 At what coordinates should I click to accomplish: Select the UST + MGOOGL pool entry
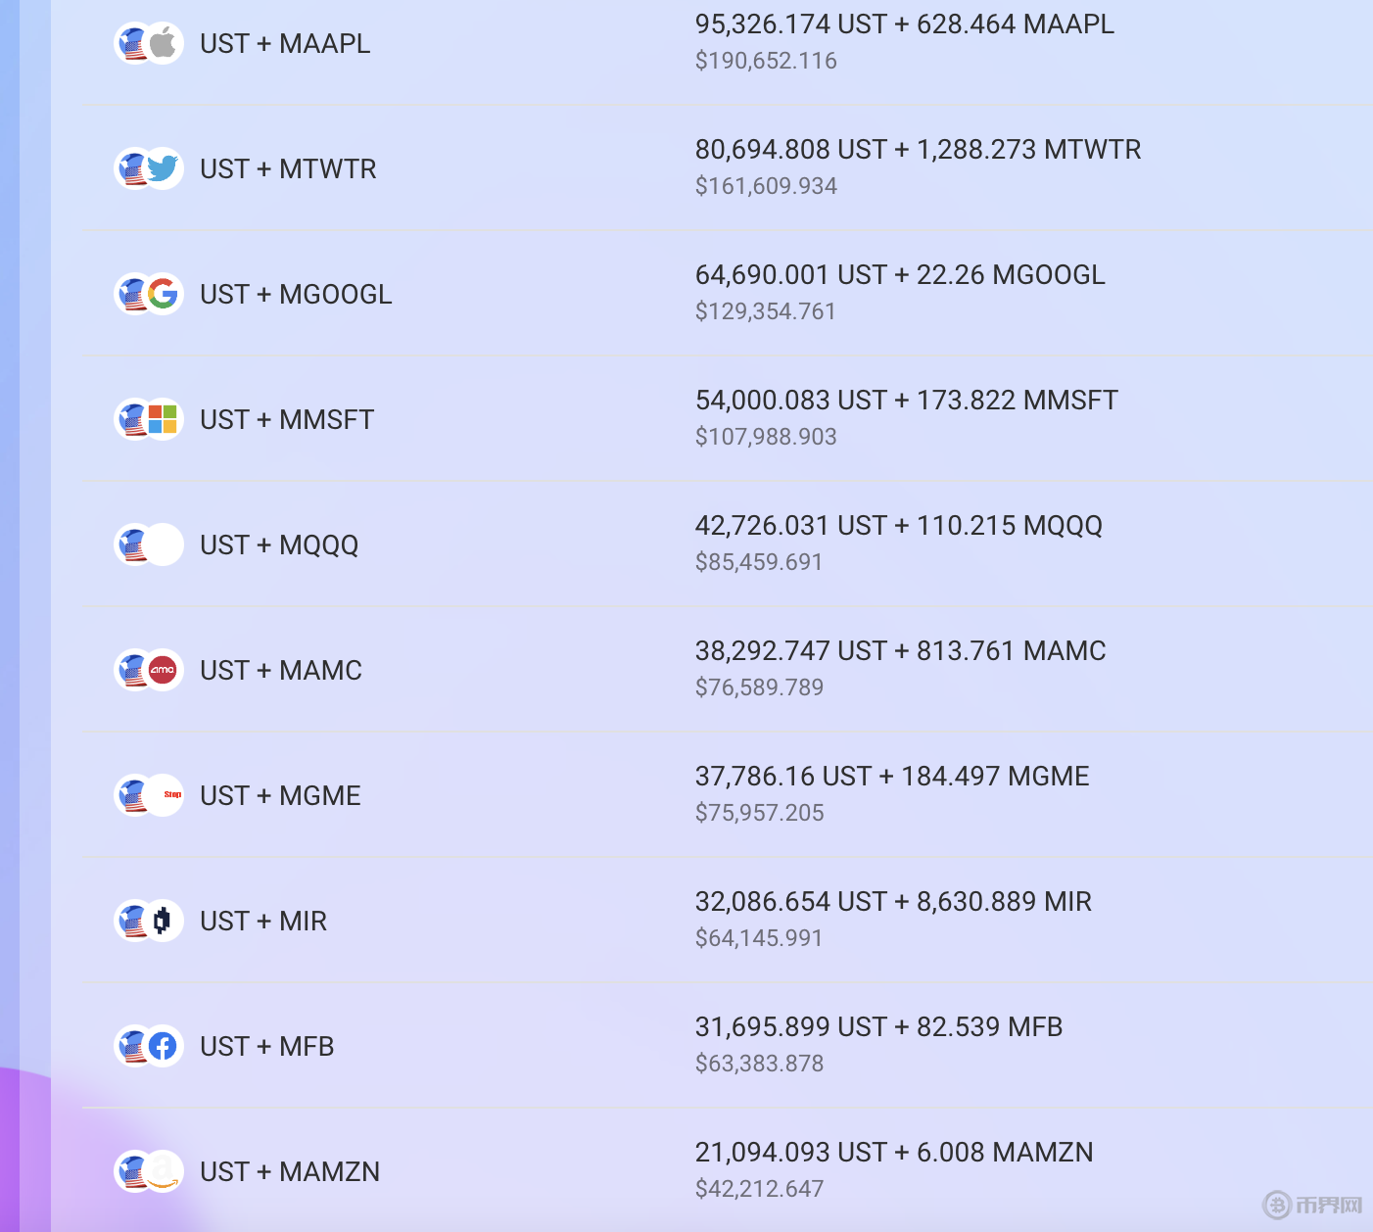pyautogui.click(x=296, y=294)
